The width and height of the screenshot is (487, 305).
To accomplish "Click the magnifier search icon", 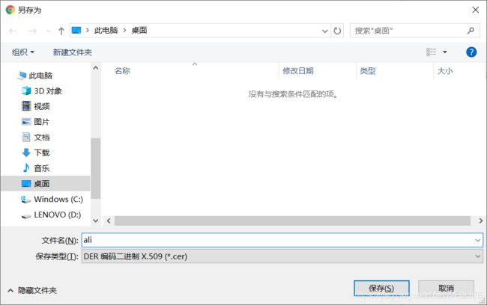I will coord(471,31).
